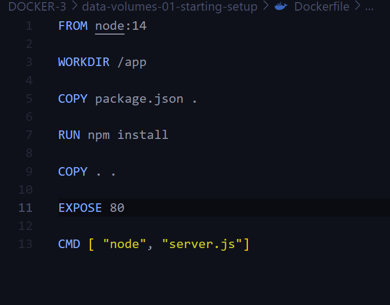Viewport: 390px width, 305px height.
Task: Open the data-volumes-01-starting-setup breadcrumb
Action: [x=169, y=6]
